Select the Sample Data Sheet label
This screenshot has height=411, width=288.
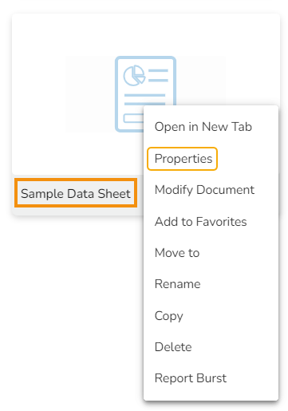pos(76,193)
